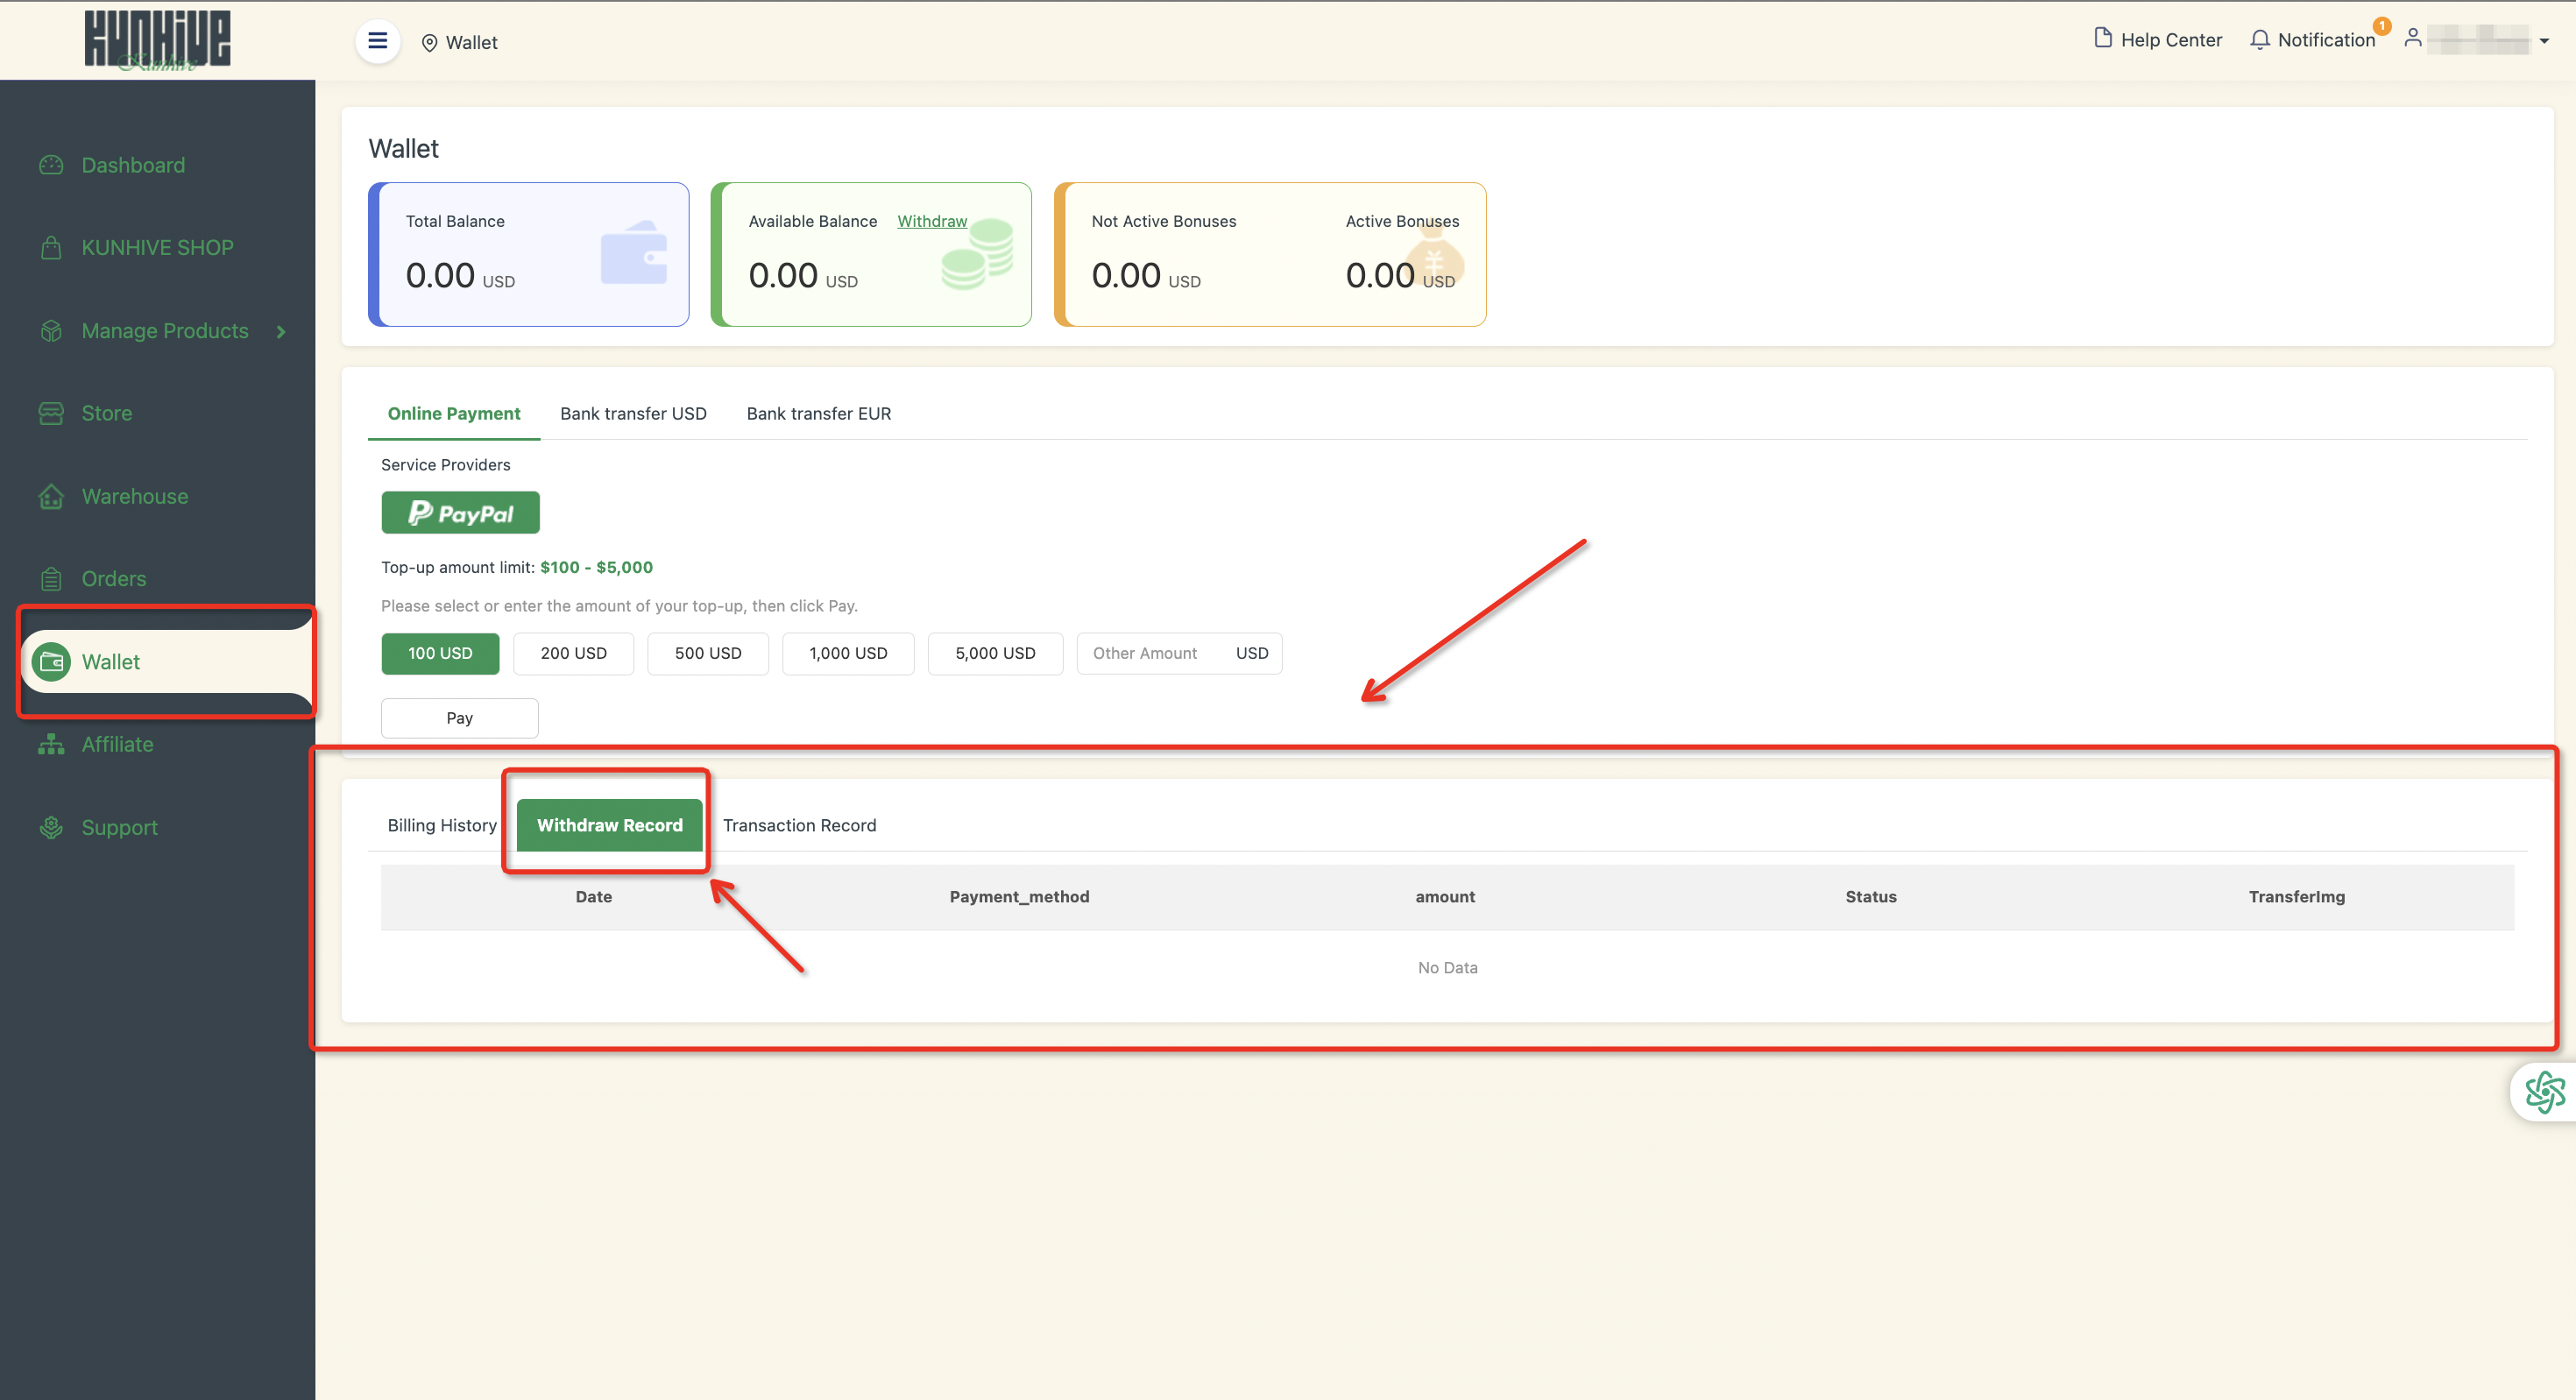Switch to Transaction Record tab
Viewport: 2576px width, 1400px height.
799,825
